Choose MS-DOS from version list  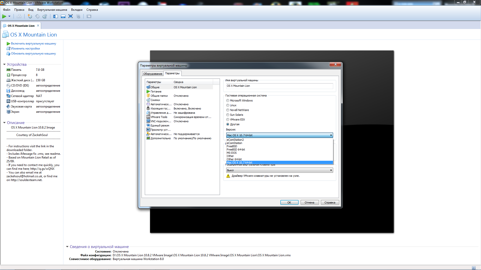pos(280,153)
